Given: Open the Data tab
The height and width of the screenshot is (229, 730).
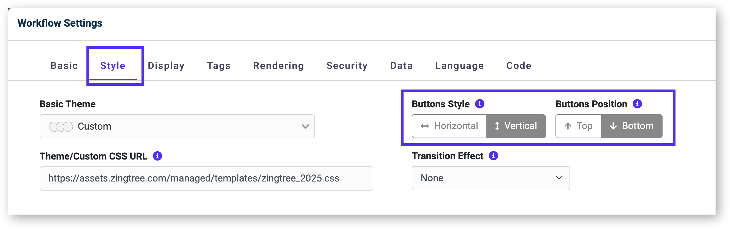Looking at the screenshot, I should tap(401, 66).
